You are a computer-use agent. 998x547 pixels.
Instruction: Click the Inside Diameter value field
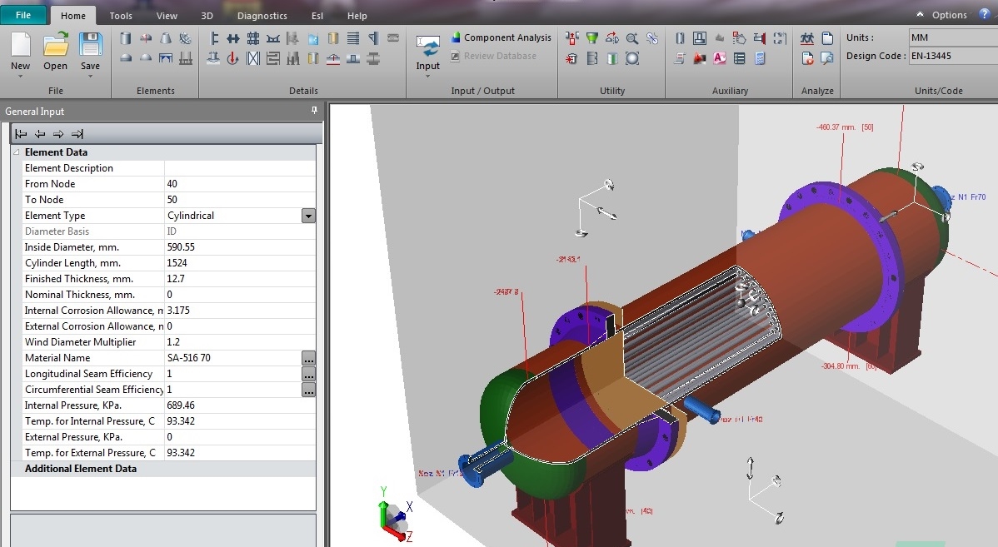click(232, 247)
